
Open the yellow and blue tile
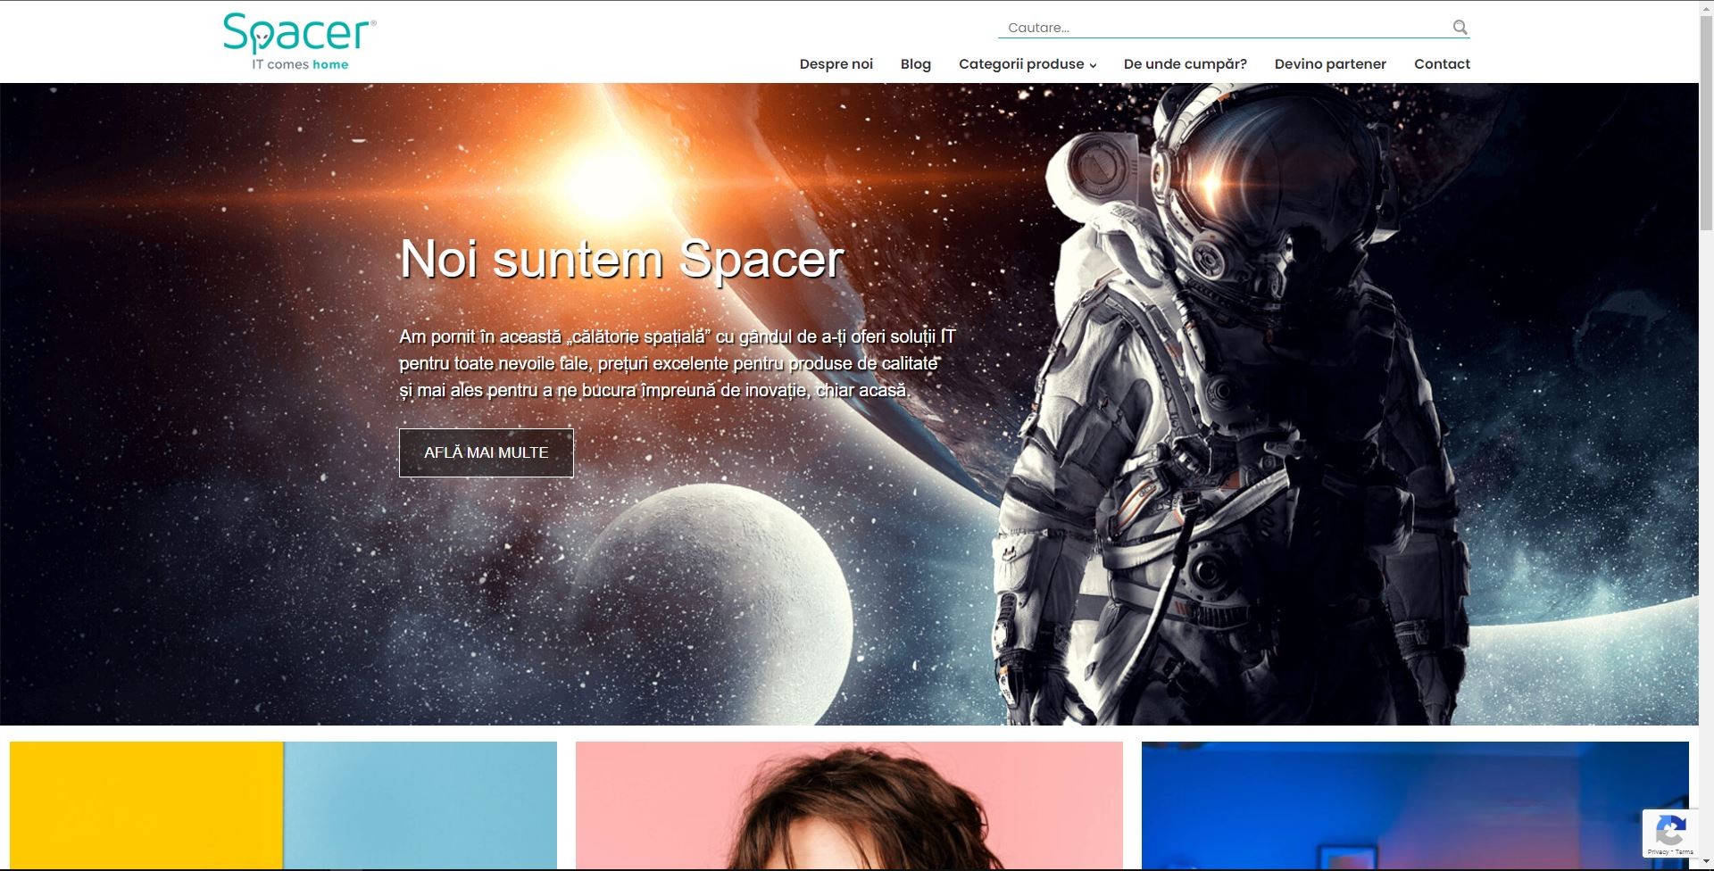[283, 803]
